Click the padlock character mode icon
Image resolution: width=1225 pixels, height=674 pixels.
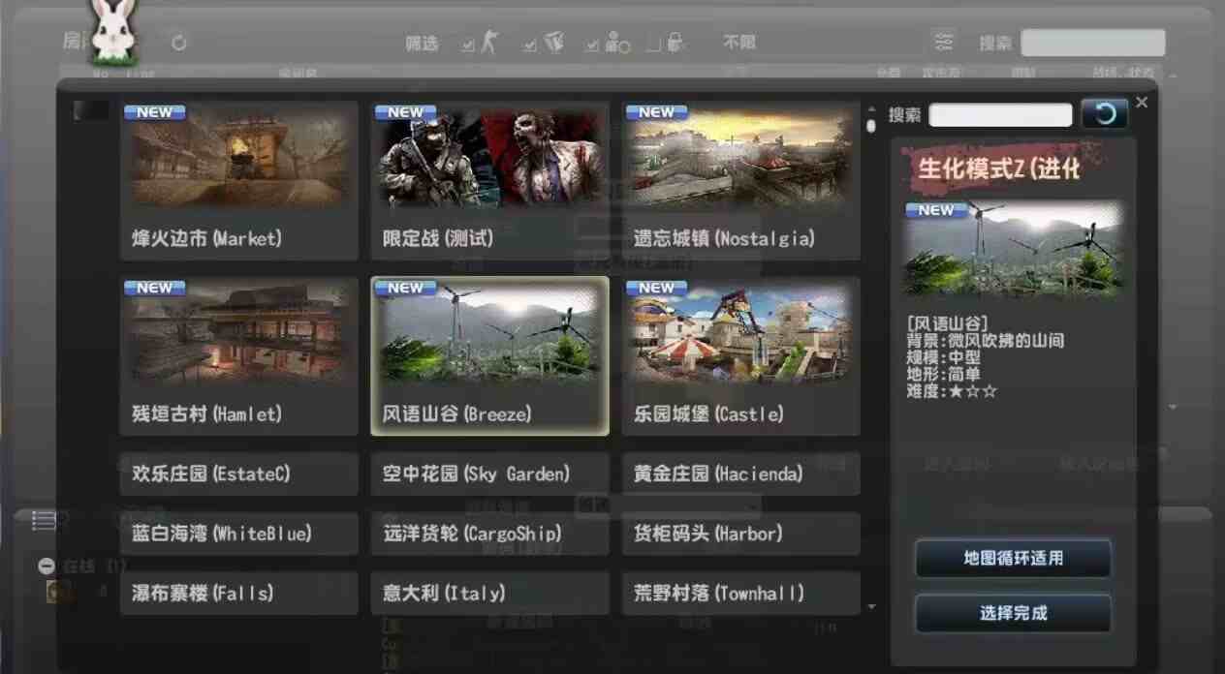675,41
